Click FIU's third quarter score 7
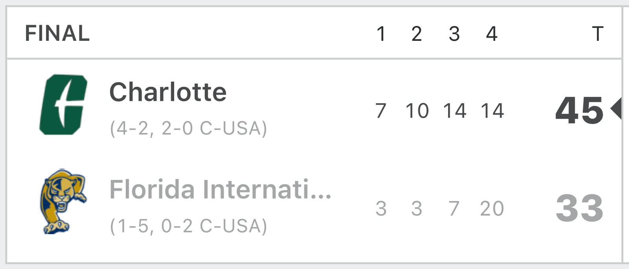 454,209
